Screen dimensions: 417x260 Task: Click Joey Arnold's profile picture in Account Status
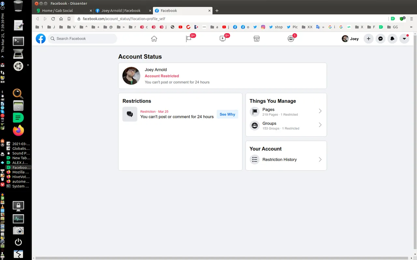[x=131, y=76]
